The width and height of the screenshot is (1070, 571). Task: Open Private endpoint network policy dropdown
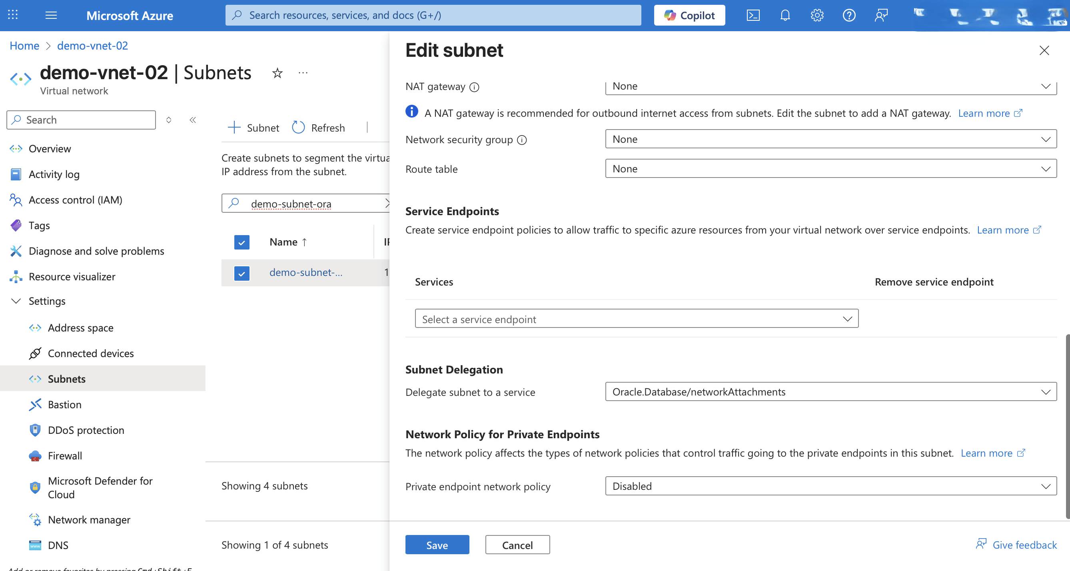click(831, 486)
